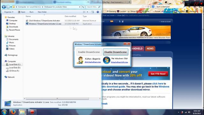
Task: Open Windows Explorer from the taskbar
Action: pos(22,112)
